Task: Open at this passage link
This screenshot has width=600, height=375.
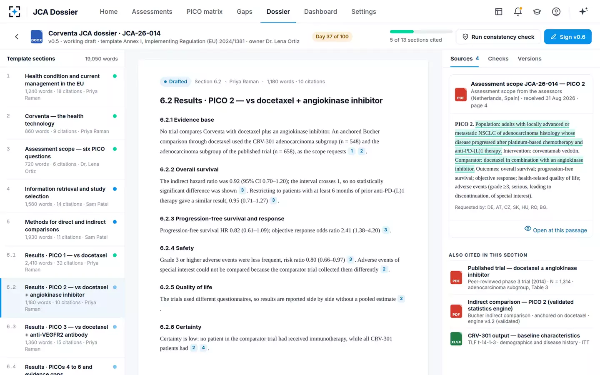Action: 555,230
